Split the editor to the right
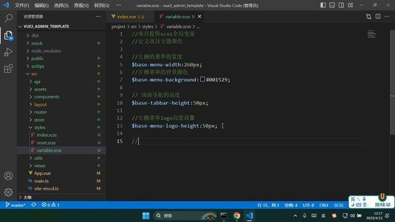Screen dimensions: 395x222 click(378, 17)
